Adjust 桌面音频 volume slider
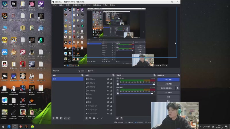 click(137, 93)
